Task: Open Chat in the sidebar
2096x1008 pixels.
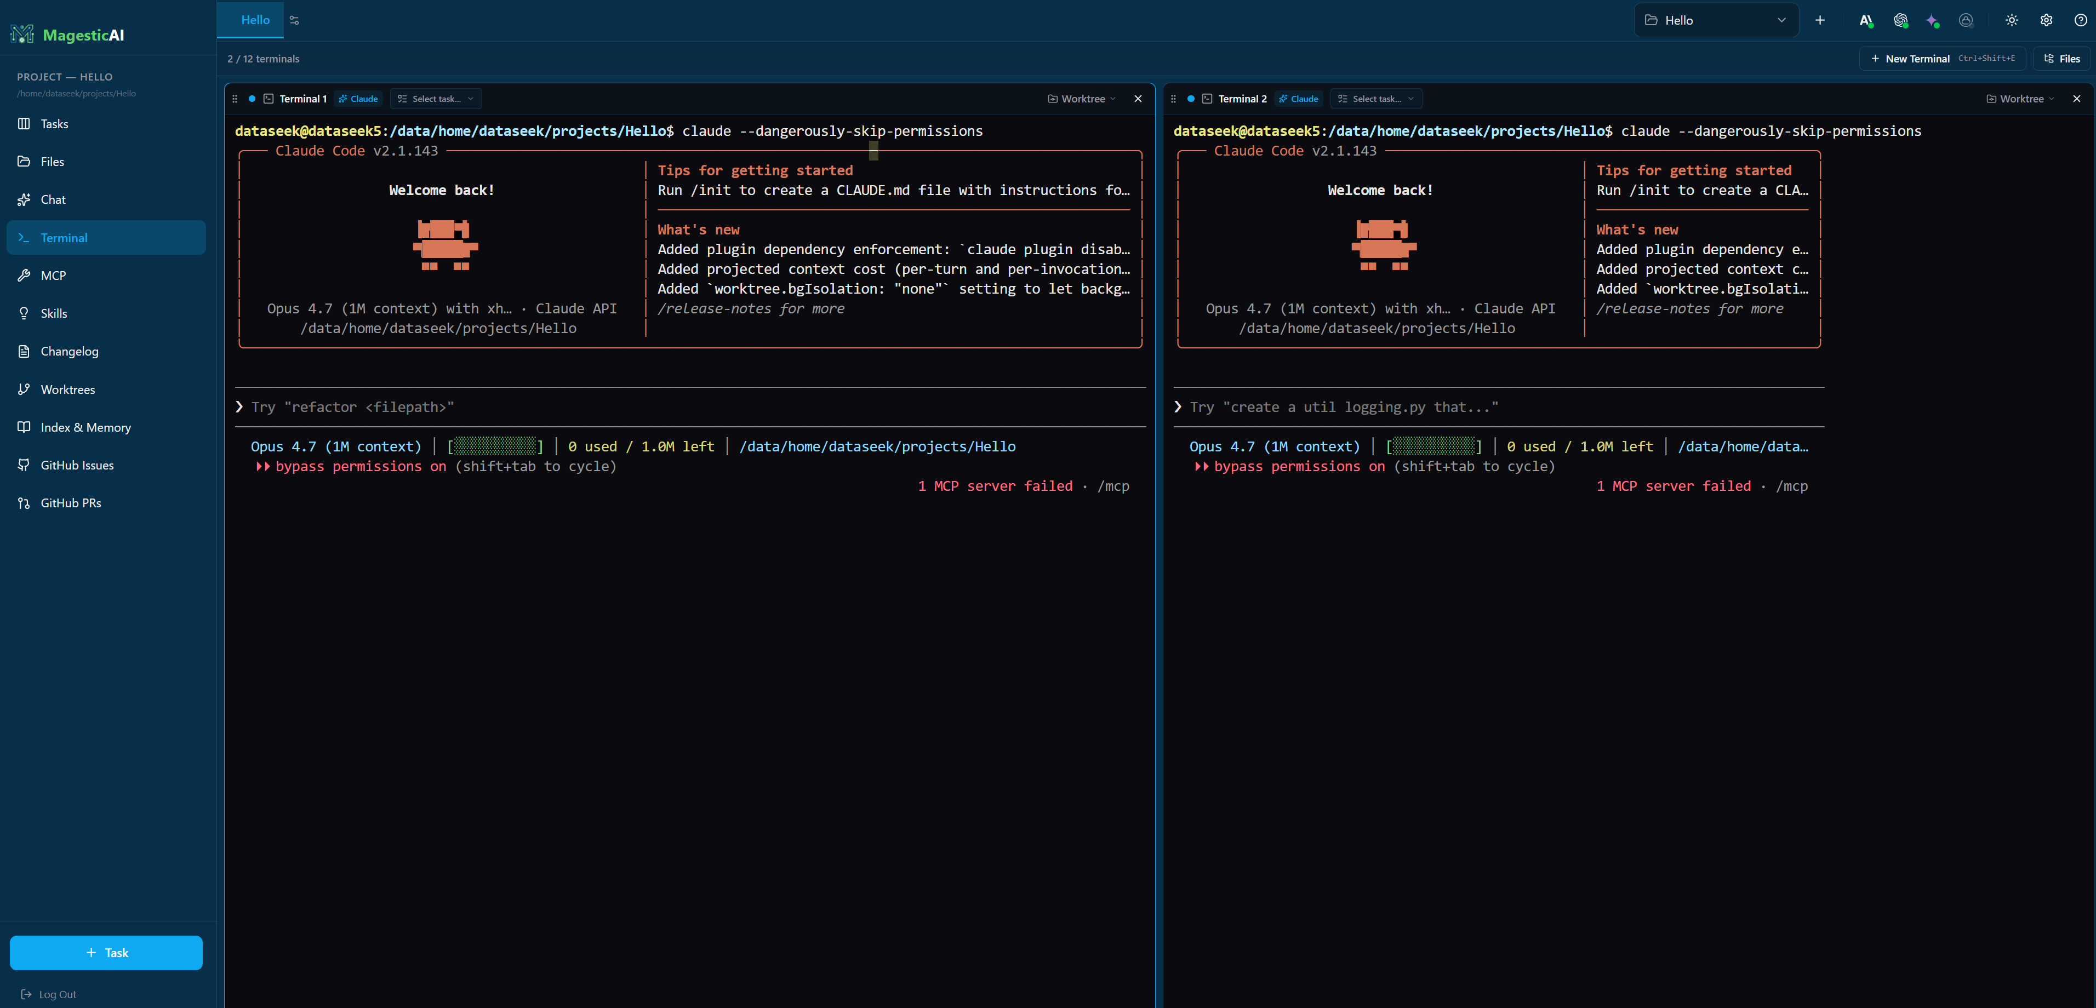Action: point(106,199)
